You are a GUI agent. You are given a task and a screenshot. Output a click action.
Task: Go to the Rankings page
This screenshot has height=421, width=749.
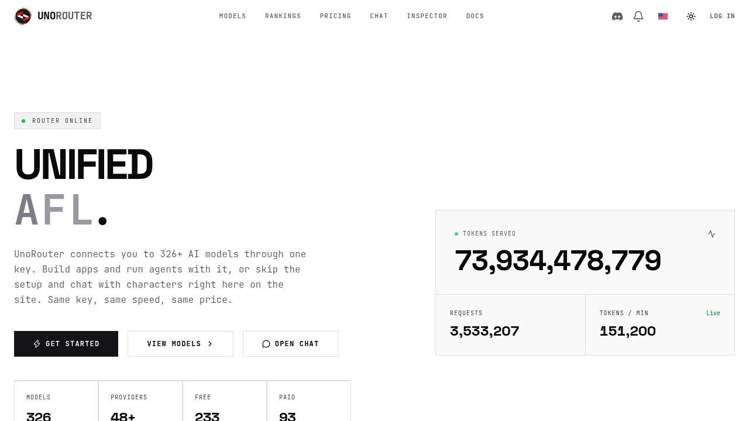coord(283,16)
